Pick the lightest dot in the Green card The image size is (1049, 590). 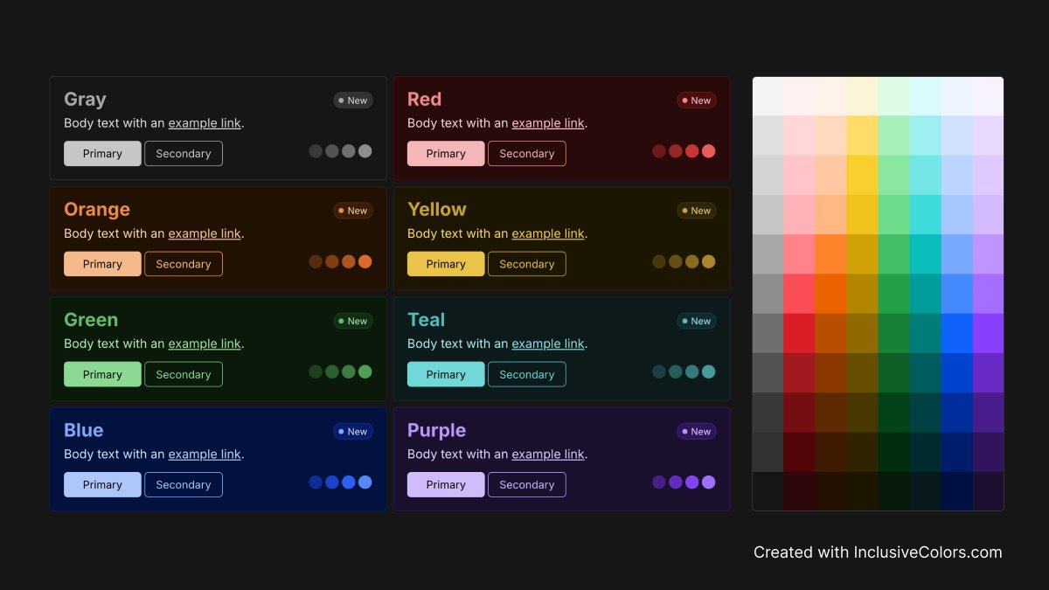[365, 371]
